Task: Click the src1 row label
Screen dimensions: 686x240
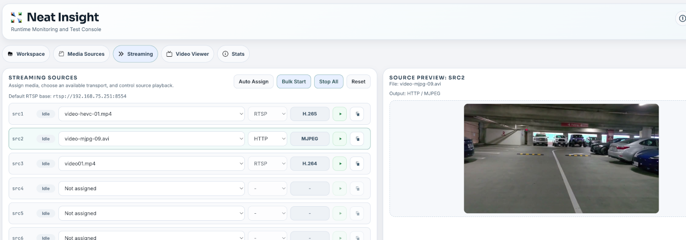Action: click(18, 114)
